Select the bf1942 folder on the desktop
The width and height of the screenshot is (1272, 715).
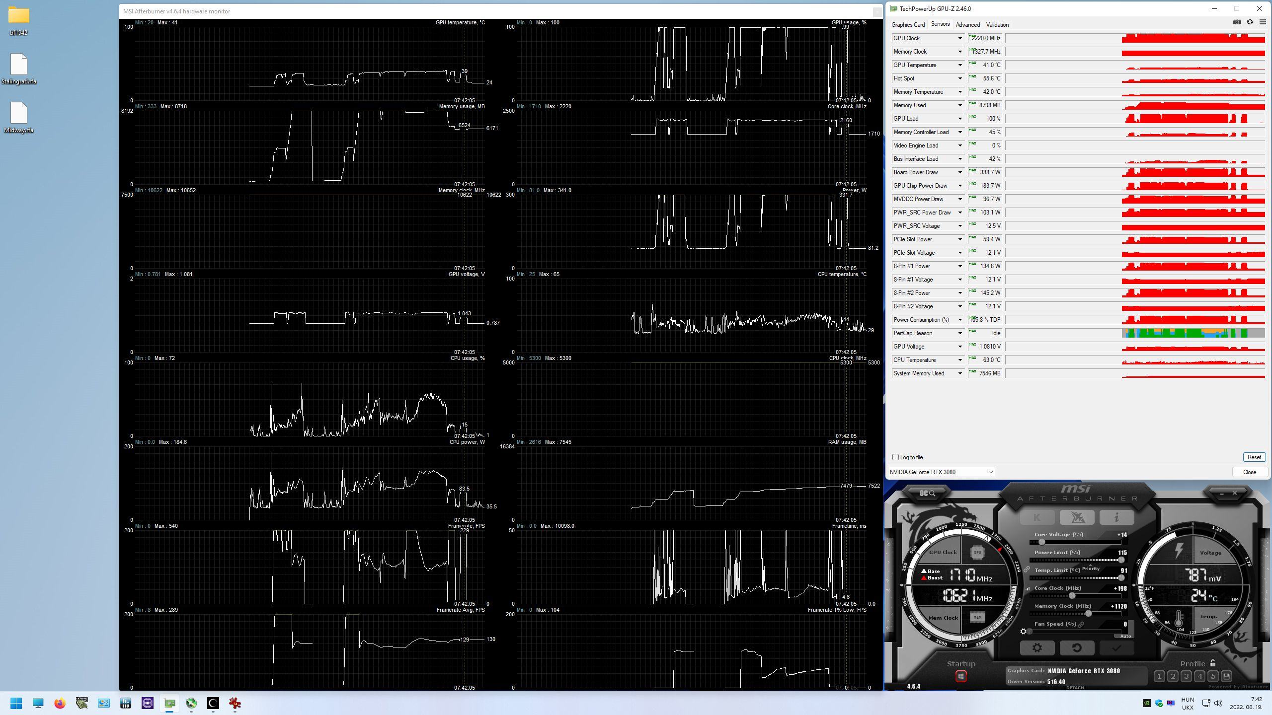(18, 21)
